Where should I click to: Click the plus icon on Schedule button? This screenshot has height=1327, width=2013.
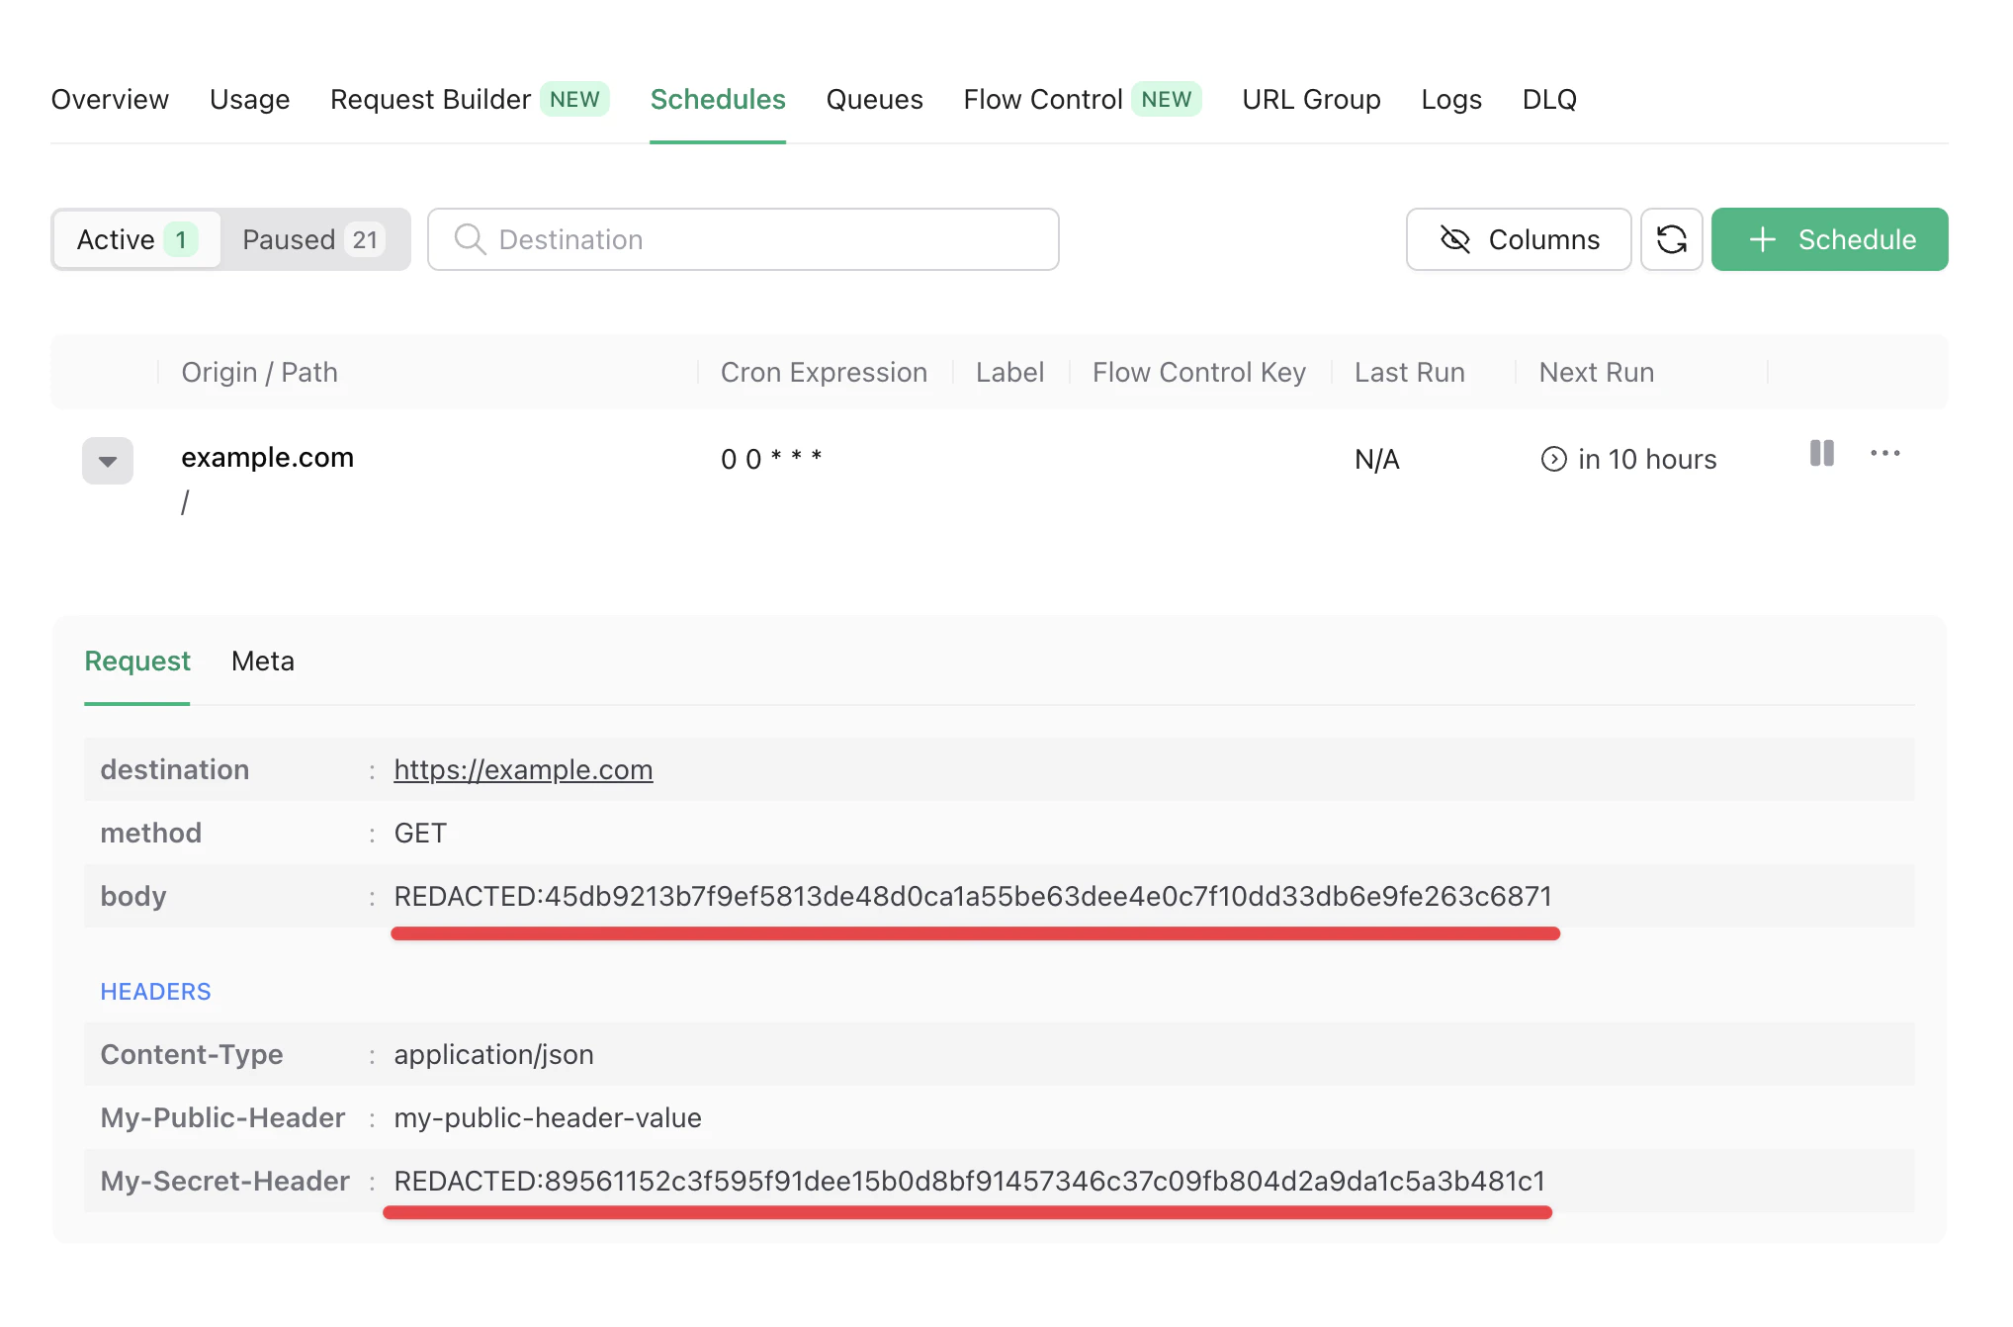click(x=1762, y=239)
